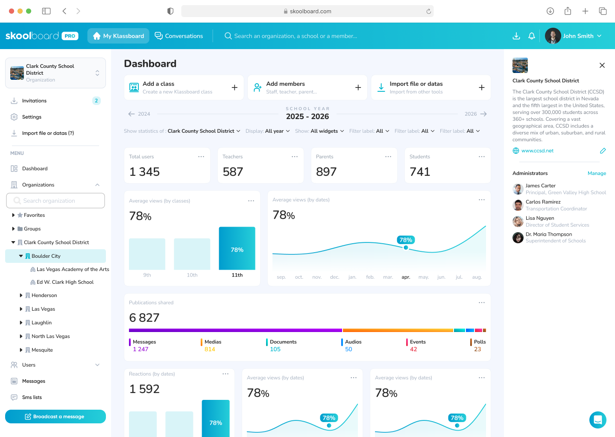The width and height of the screenshot is (615, 437).
Task: Click the notifications bell icon
Action: [532, 36]
